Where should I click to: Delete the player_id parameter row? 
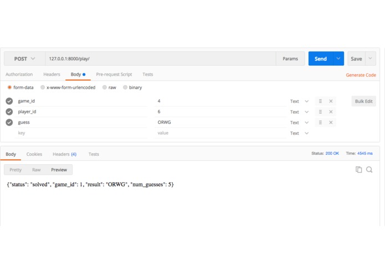tap(331, 112)
